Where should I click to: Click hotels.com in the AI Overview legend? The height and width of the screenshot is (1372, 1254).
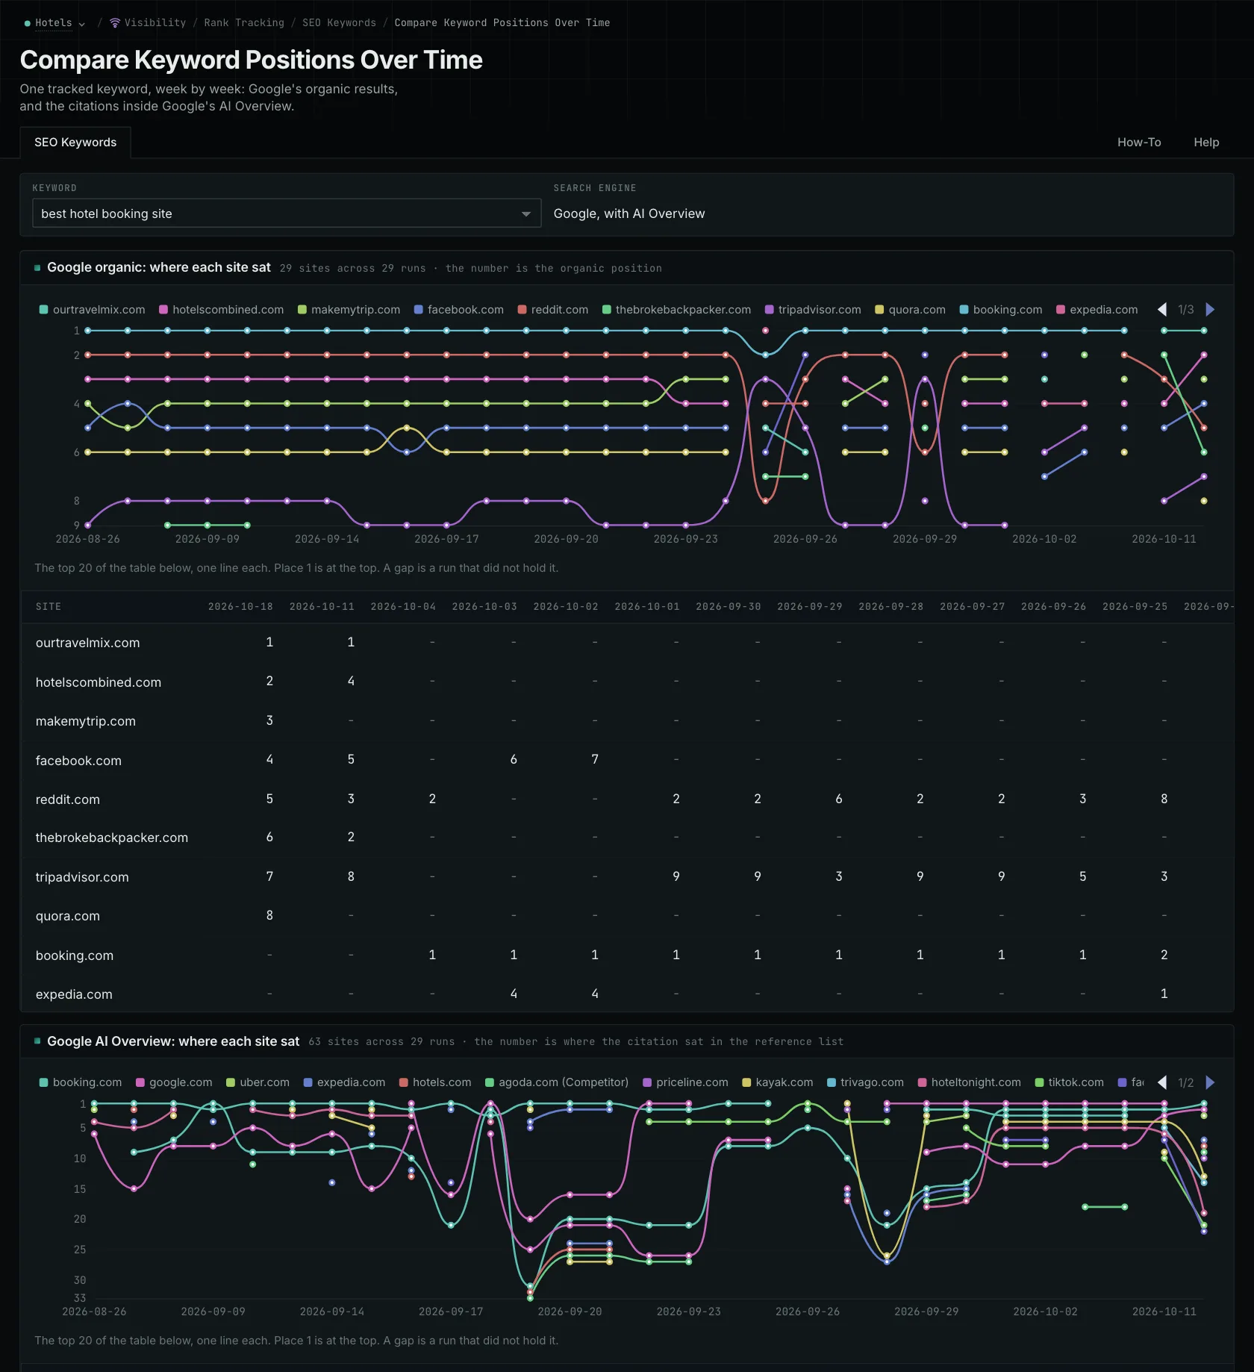pyautogui.click(x=435, y=1082)
